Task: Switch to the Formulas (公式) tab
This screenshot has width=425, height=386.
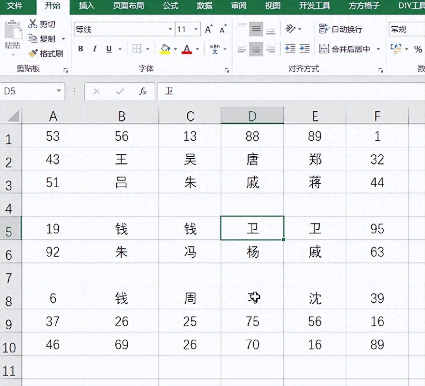Action: 170,5
